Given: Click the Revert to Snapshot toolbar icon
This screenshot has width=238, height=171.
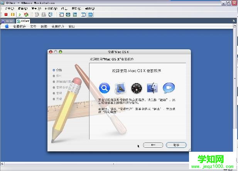Looking at the screenshot, I should point(44,15).
